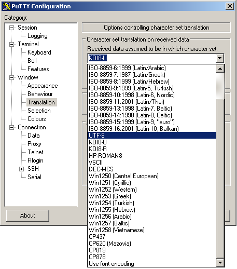This screenshot has width=237, height=269.
Task: Collapse the Session tree node
Action: pos(11,28)
